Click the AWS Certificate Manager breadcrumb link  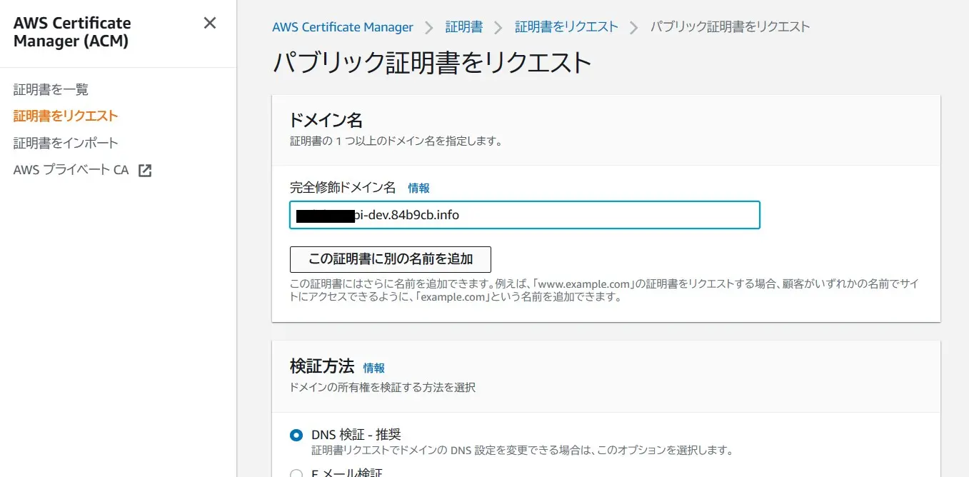[x=342, y=27]
